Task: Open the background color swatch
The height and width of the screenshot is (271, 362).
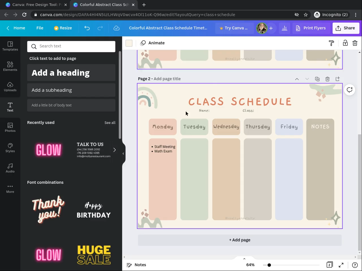Action: pyautogui.click(x=129, y=43)
